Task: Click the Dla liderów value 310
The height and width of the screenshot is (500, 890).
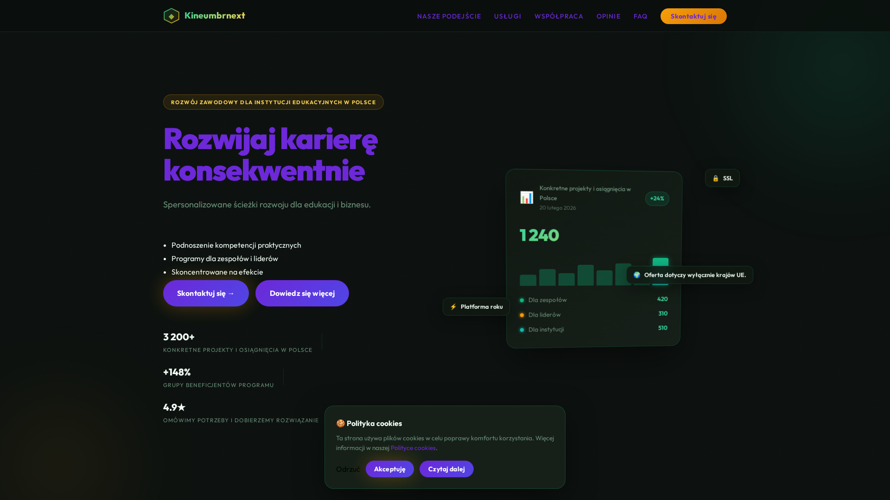Action: (x=663, y=313)
